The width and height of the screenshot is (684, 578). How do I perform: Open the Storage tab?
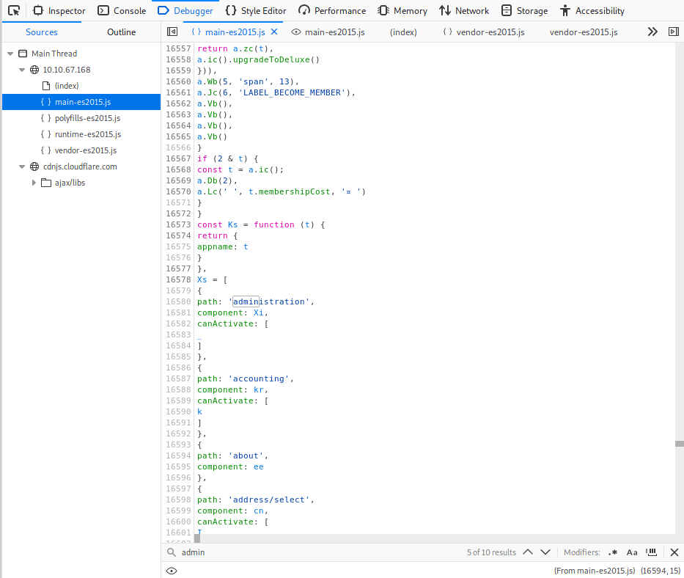pos(524,10)
